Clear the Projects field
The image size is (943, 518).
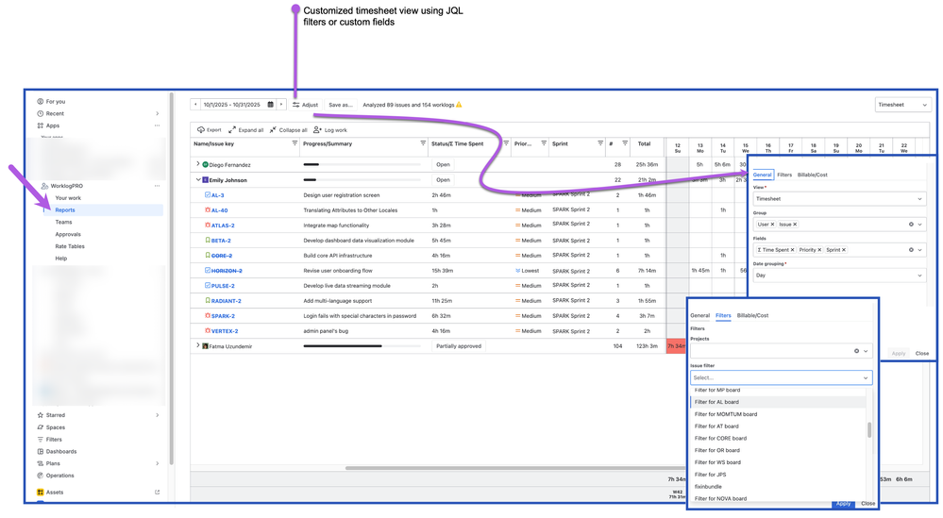pos(856,351)
